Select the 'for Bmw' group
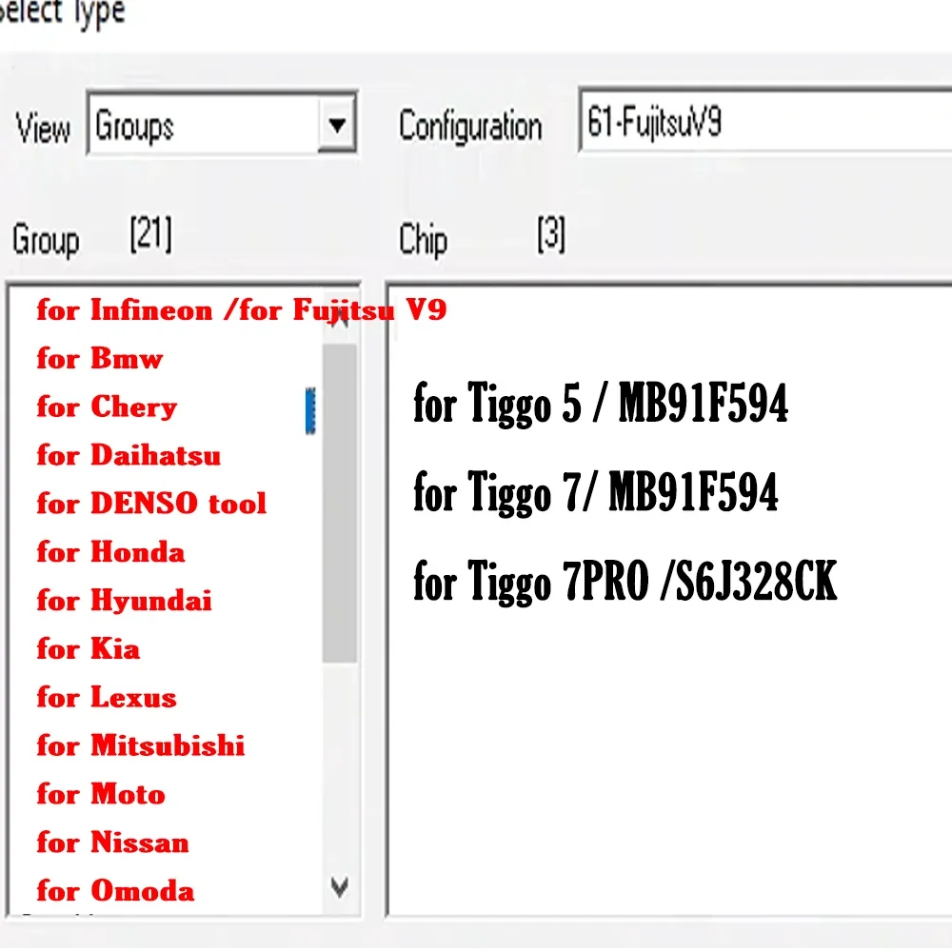The height and width of the screenshot is (952, 952). (x=100, y=359)
